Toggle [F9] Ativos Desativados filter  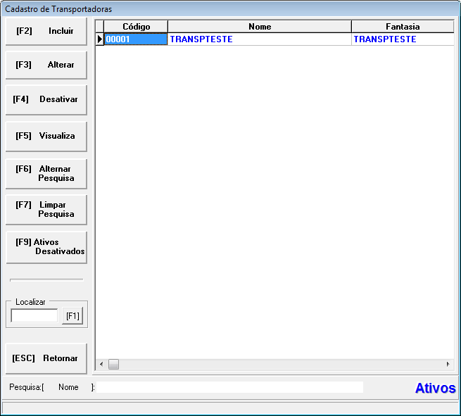click(x=46, y=246)
